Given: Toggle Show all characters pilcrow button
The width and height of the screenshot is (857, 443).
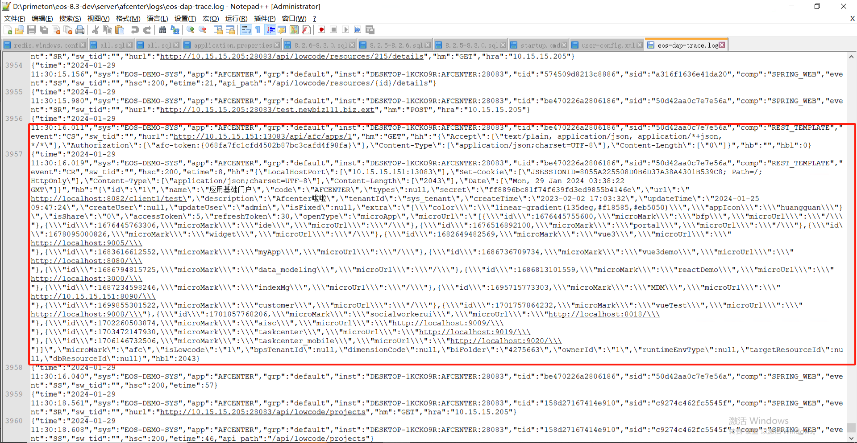Looking at the screenshot, I should point(258,30).
